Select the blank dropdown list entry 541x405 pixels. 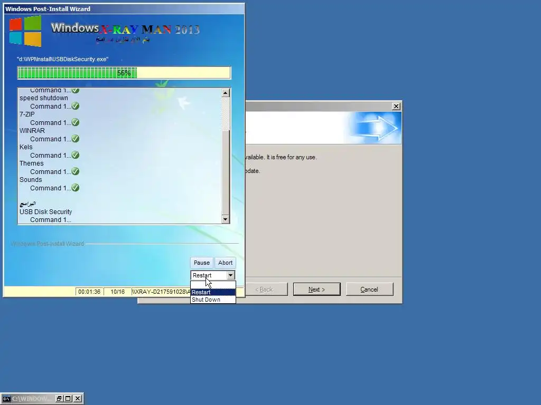point(213,284)
